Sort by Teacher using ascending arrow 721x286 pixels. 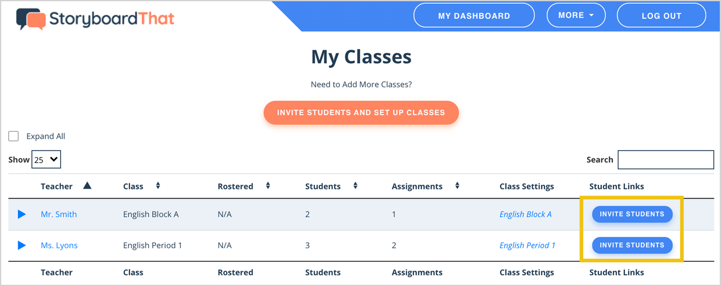point(87,186)
